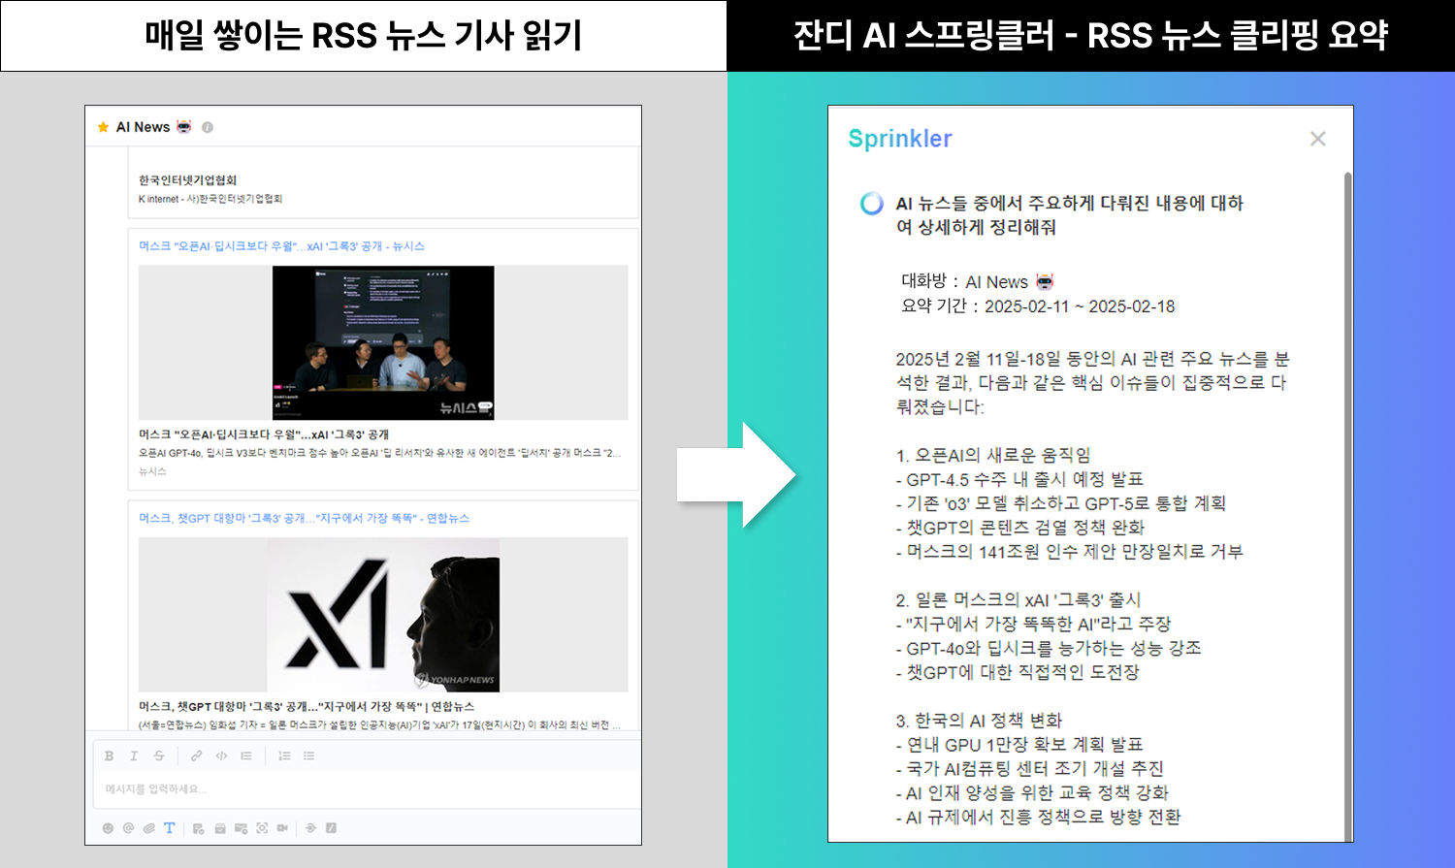The width and height of the screenshot is (1455, 868).
Task: Click the xAI logo news thumbnail
Action: coord(383,615)
